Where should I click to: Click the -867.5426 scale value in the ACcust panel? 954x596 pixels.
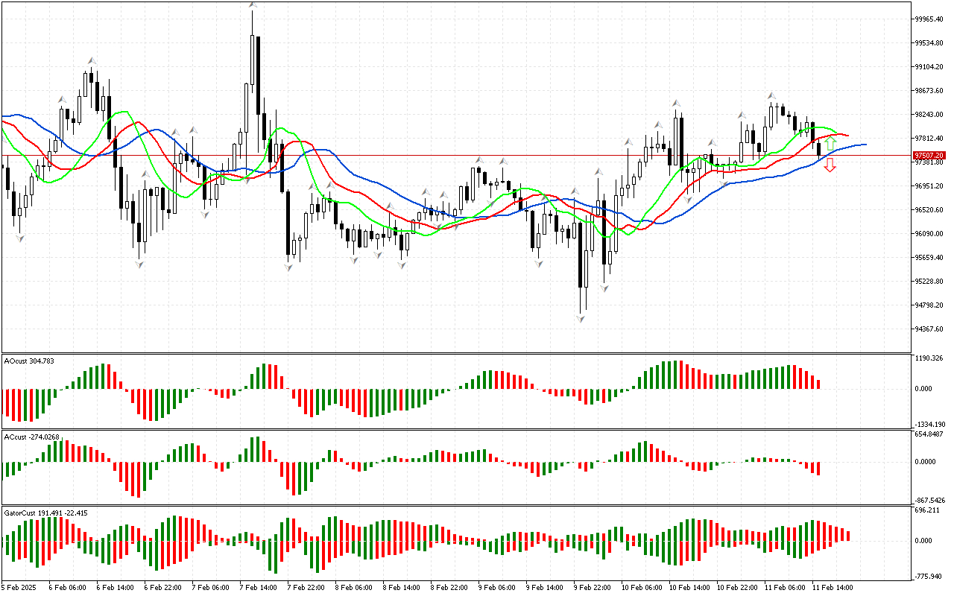(929, 501)
